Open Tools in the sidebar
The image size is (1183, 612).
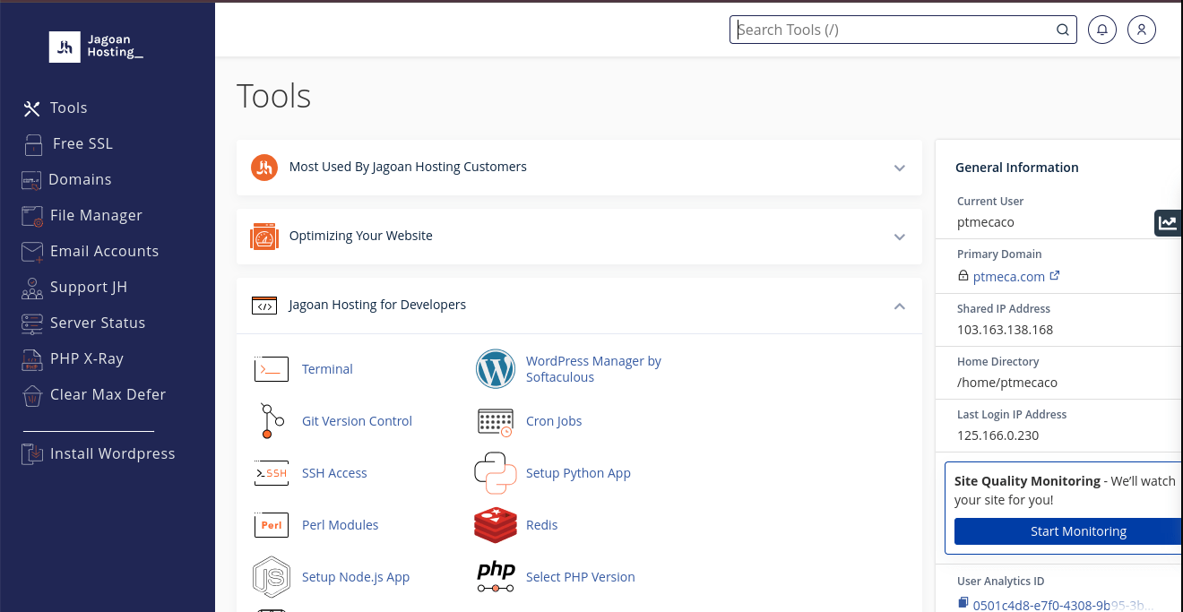click(x=55, y=108)
